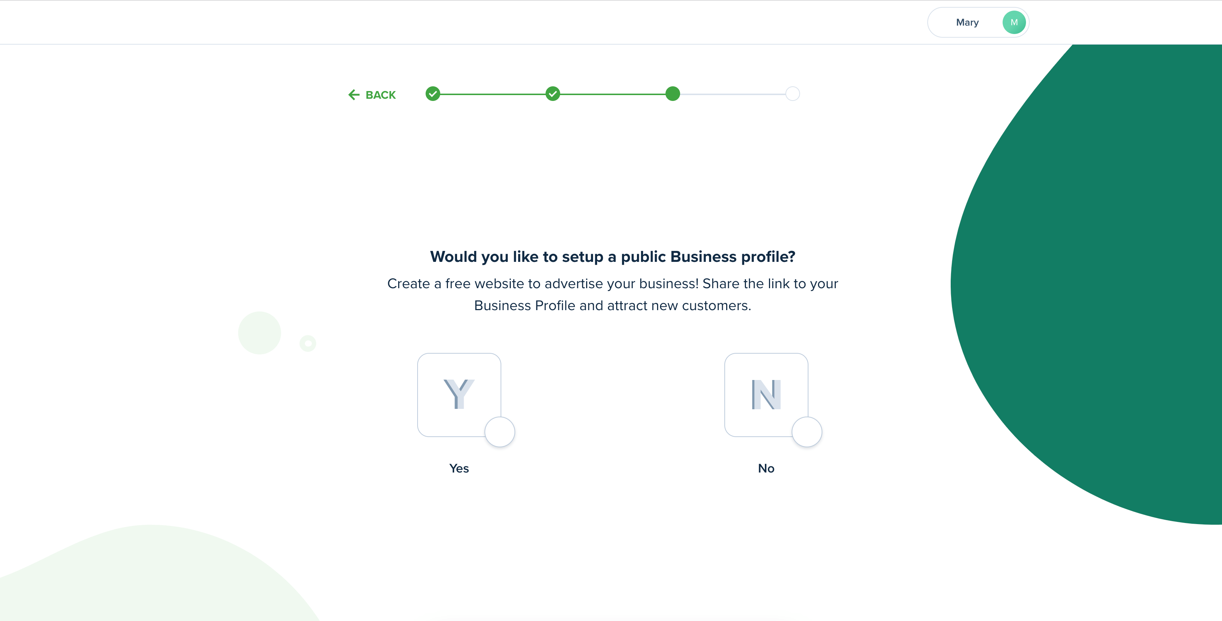The height and width of the screenshot is (621, 1222).
Task: Click the public Business profile heading
Action: 612,257
